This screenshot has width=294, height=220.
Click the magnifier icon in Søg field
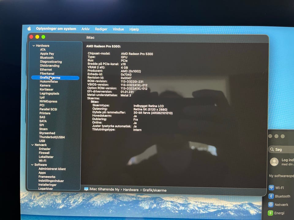coord(272,149)
